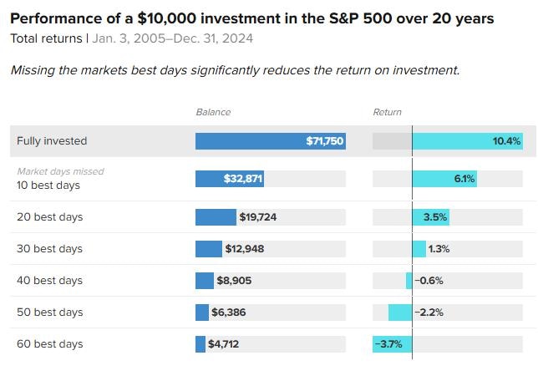Click the "Balance" column header
Screen dimensions: 538x376
[213, 112]
